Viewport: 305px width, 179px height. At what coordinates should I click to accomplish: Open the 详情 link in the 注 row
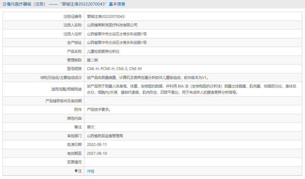[91, 171]
